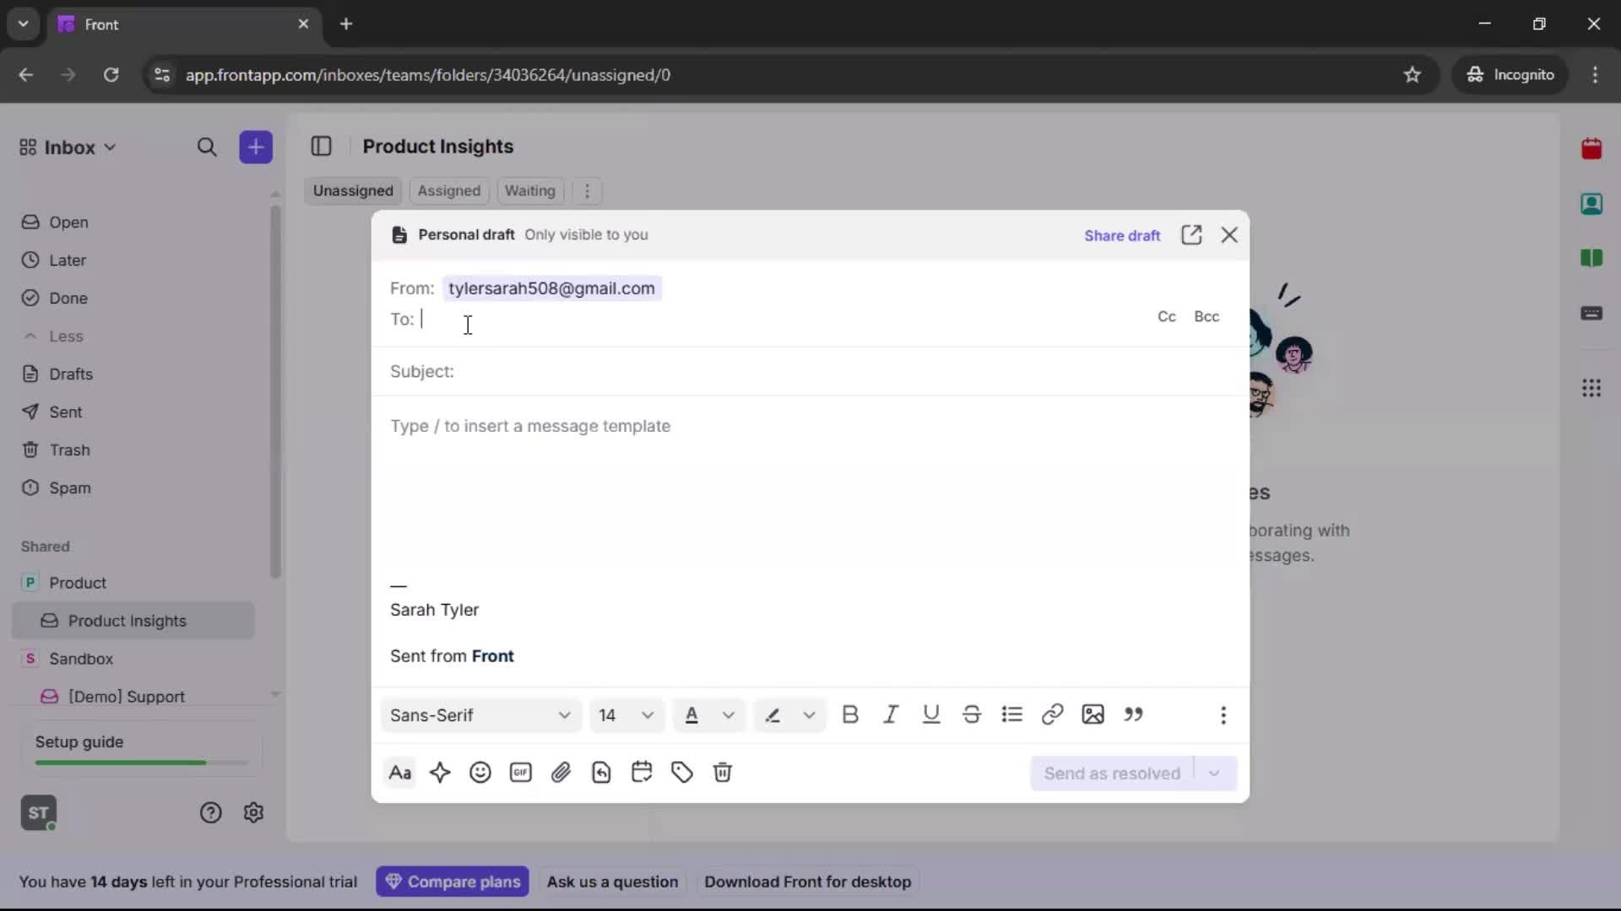Screen dimensions: 1621x911
Task: Click the Share draft link
Action: tap(1122, 235)
